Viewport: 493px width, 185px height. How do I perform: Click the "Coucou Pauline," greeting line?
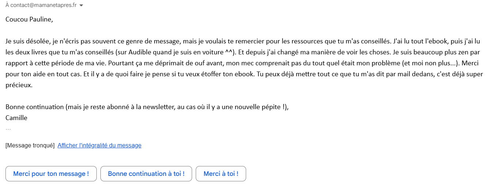coord(29,19)
